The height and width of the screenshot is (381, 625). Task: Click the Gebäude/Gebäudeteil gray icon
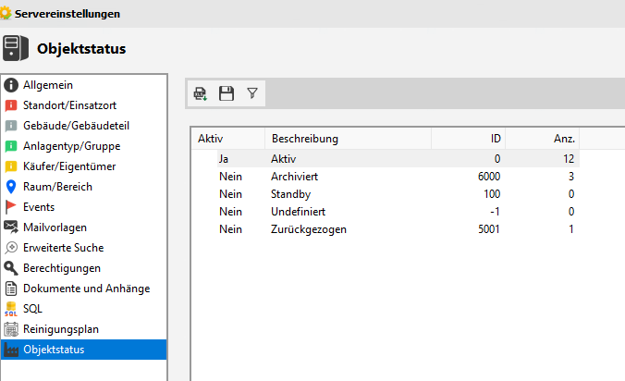11,126
